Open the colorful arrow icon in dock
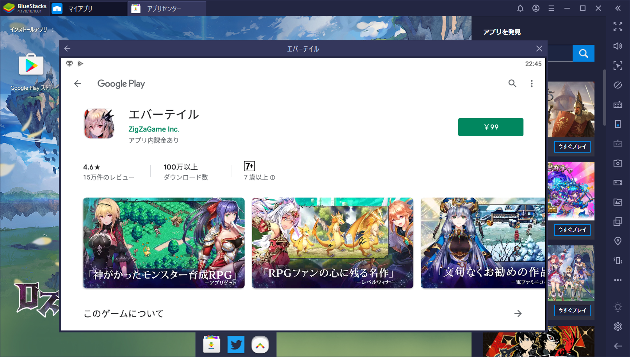Image resolution: width=630 pixels, height=357 pixels. (x=260, y=345)
